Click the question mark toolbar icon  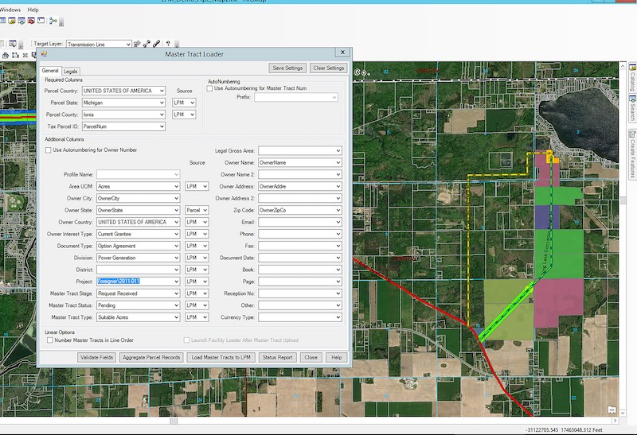(x=168, y=44)
